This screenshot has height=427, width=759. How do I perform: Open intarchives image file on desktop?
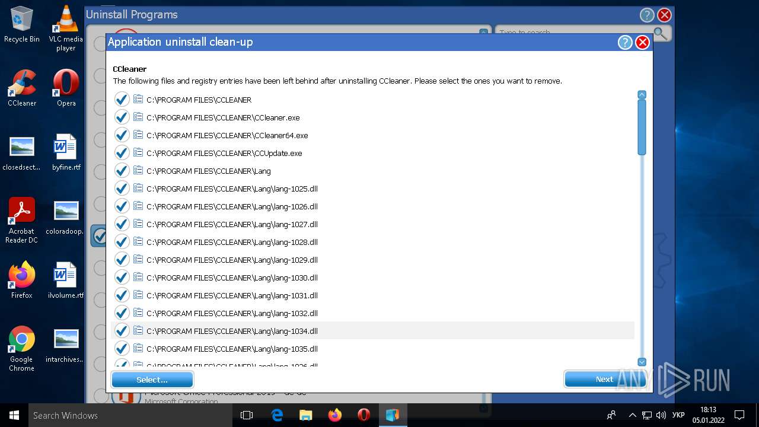66,345
